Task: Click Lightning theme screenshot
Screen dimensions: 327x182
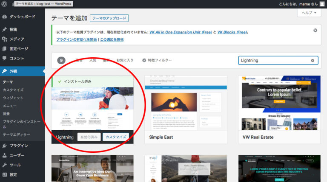Action: click(x=92, y=109)
